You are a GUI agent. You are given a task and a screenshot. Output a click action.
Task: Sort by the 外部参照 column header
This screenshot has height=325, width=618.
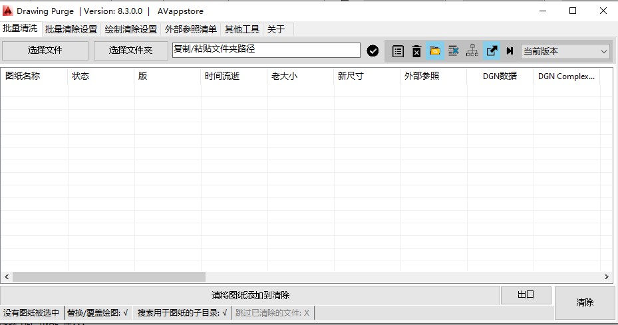(422, 76)
